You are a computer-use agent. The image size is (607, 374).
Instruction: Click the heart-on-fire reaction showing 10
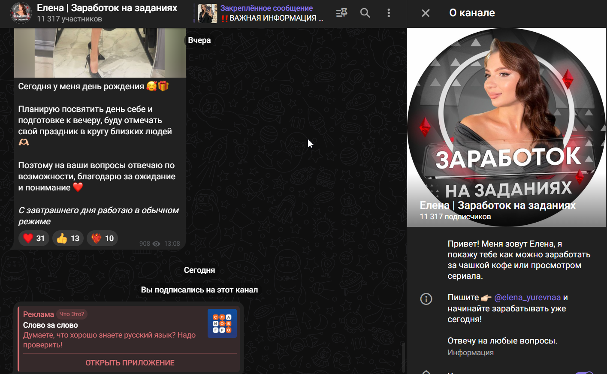[103, 238]
